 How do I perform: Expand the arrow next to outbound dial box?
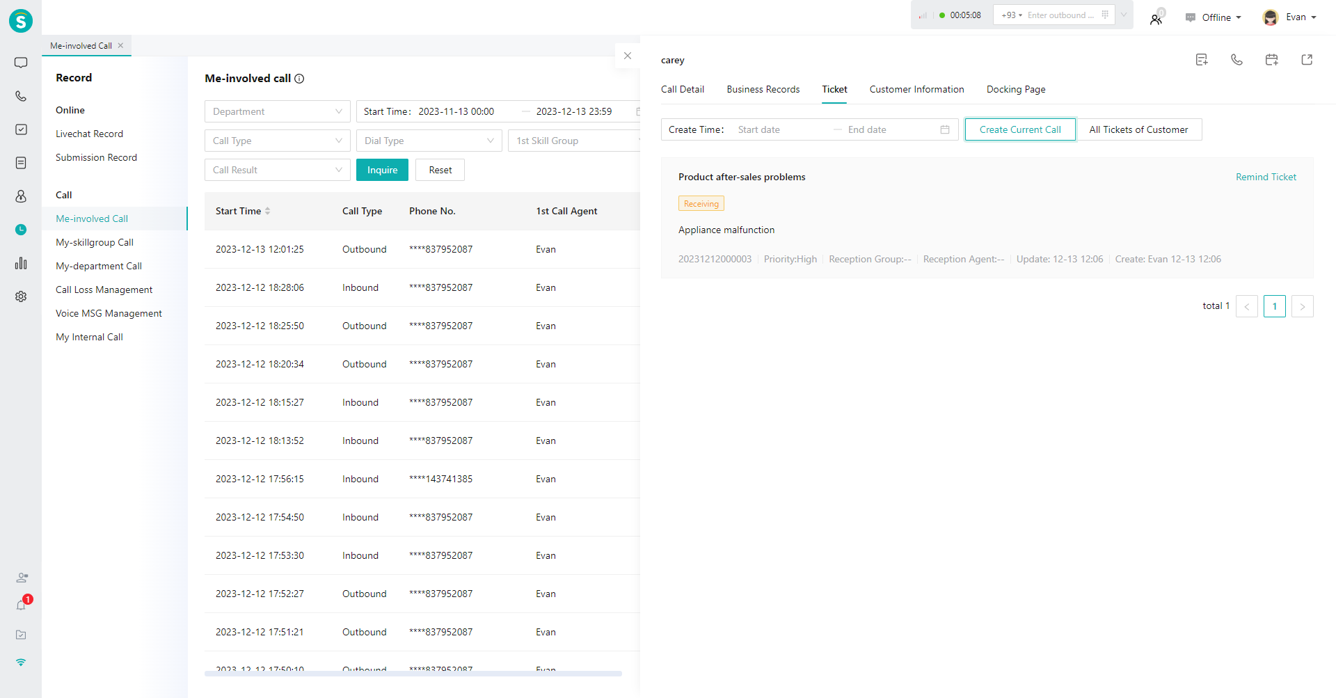pyautogui.click(x=1124, y=15)
